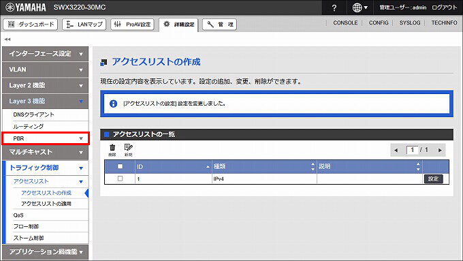Screen dimensions: 463x261
Task: Click the page number input field
Action: click(x=412, y=150)
